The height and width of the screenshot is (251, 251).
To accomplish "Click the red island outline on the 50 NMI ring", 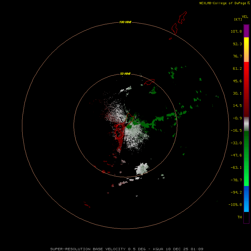I will coord(149,82).
